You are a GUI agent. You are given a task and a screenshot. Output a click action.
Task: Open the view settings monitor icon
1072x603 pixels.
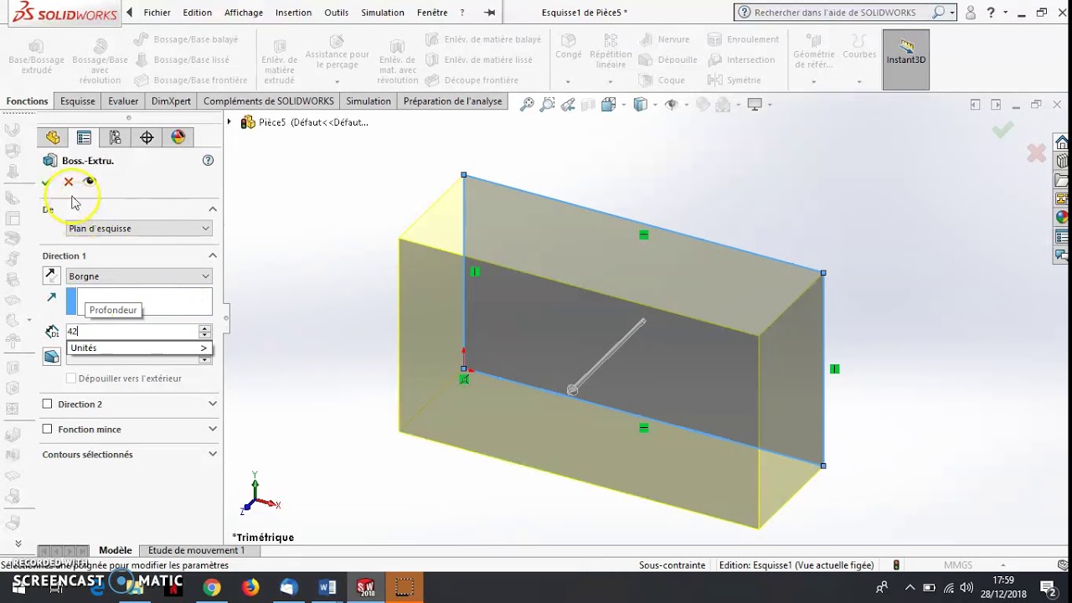[x=755, y=105]
